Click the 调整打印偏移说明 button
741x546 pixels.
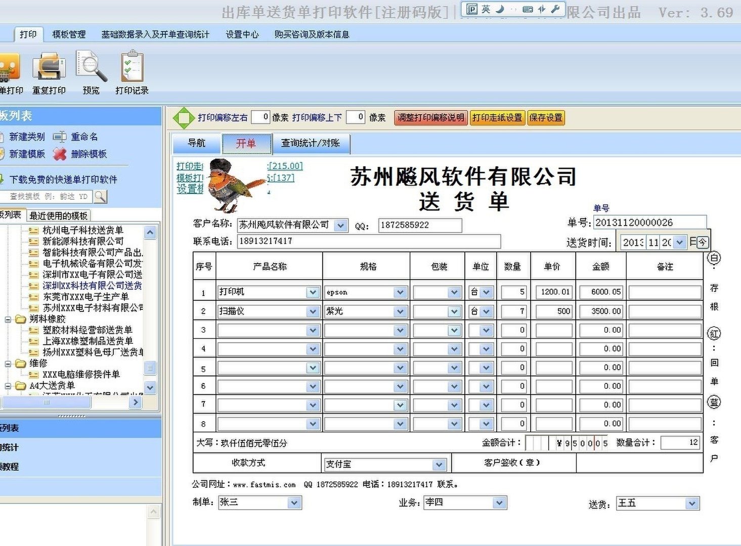tap(430, 118)
